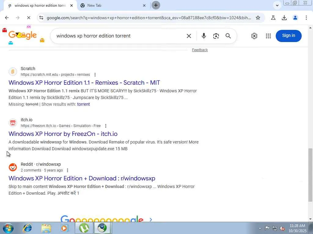313x234 pixels.
Task: Open the clock showing 11:28 AM
Action: 297,228
